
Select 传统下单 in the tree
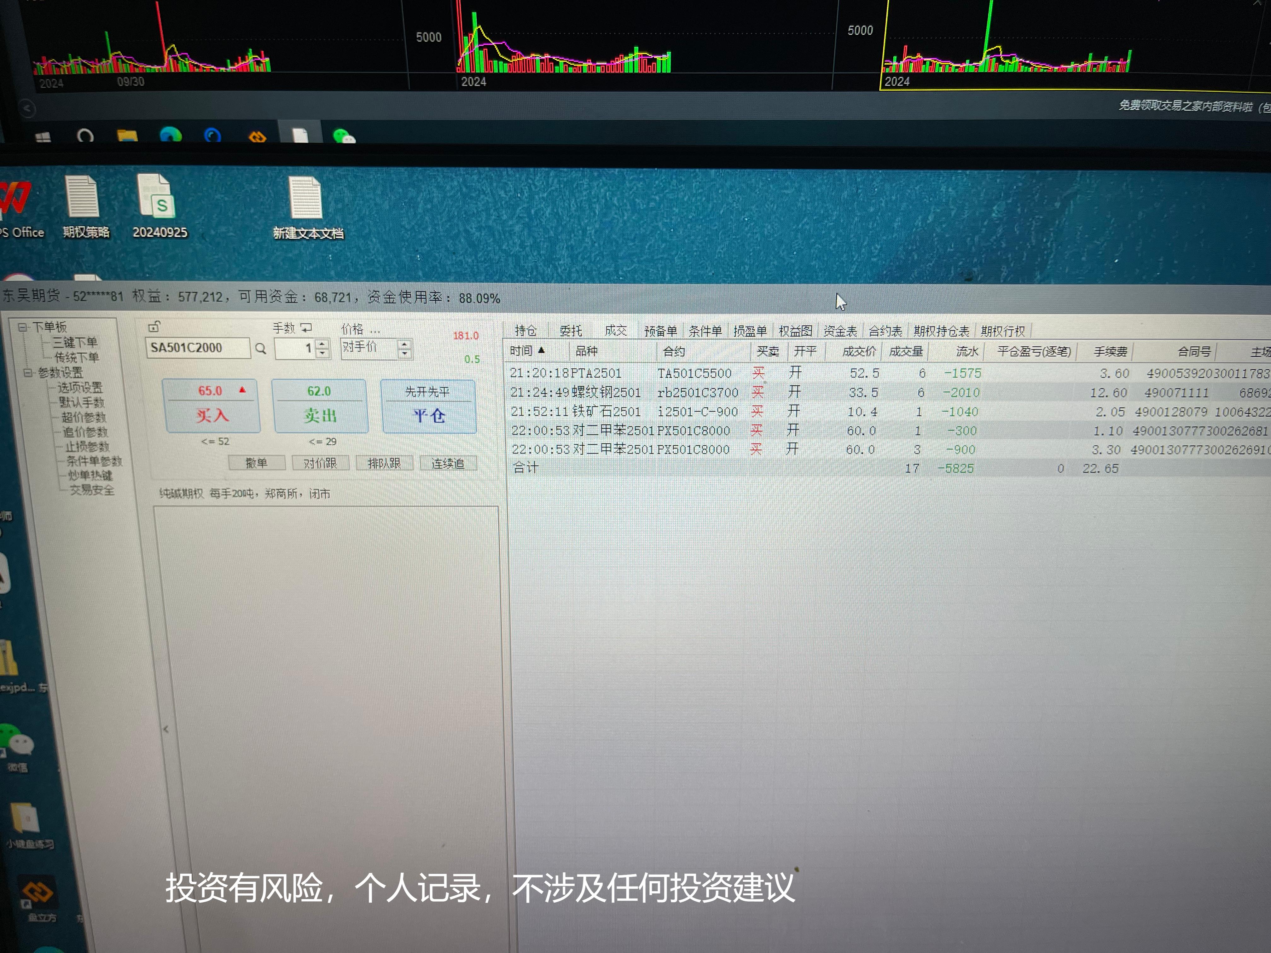point(76,357)
